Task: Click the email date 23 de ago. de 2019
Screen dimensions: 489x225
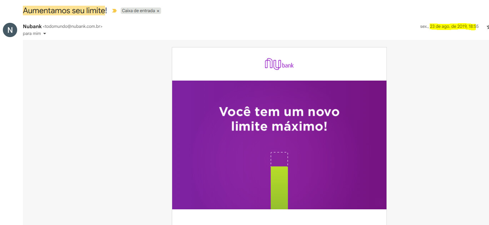Action: tap(448, 26)
